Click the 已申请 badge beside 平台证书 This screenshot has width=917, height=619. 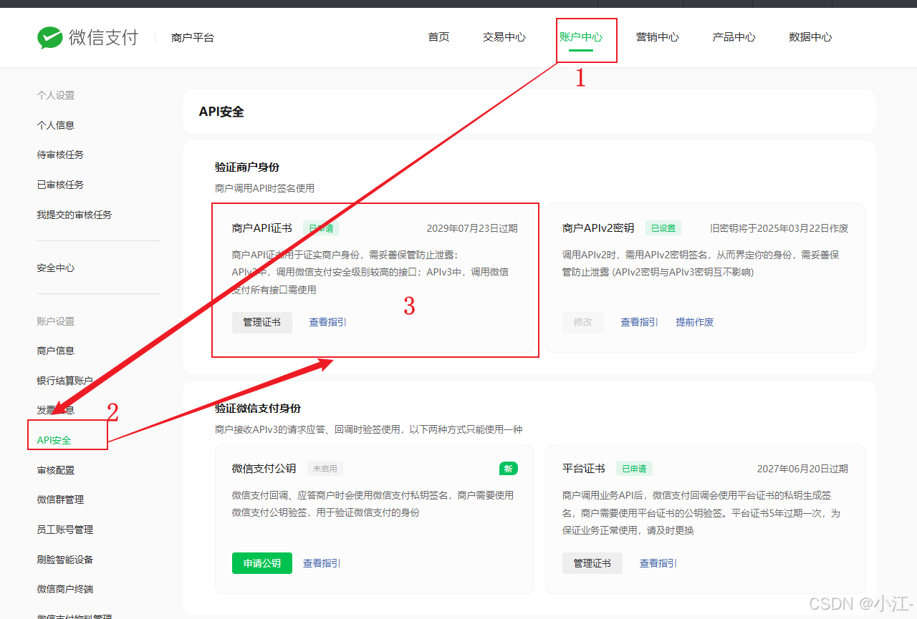[x=634, y=469]
